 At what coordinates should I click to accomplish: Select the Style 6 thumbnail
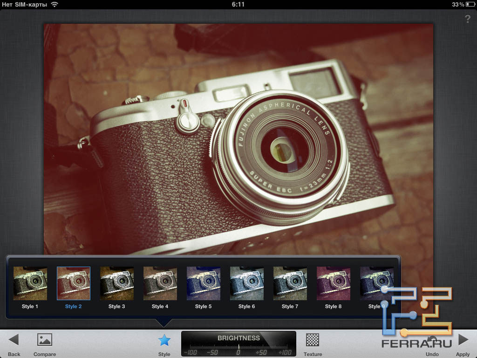click(247, 283)
